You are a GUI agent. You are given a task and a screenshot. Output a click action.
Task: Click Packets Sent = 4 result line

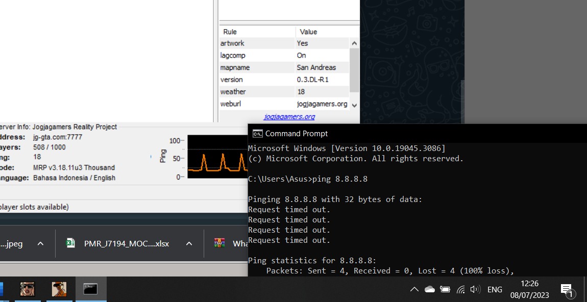tap(390, 270)
